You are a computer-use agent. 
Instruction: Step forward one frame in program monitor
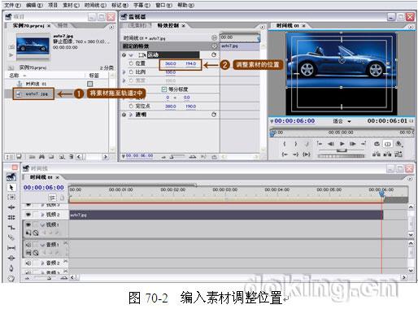(x=353, y=144)
